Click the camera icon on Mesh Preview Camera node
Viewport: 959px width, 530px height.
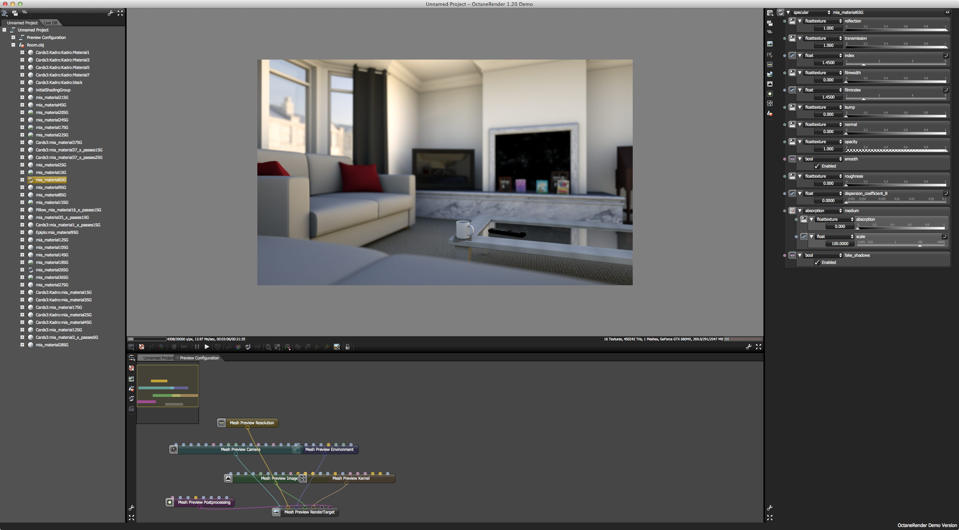(x=173, y=449)
